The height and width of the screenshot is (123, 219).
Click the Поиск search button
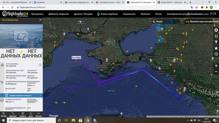[x=157, y=22]
